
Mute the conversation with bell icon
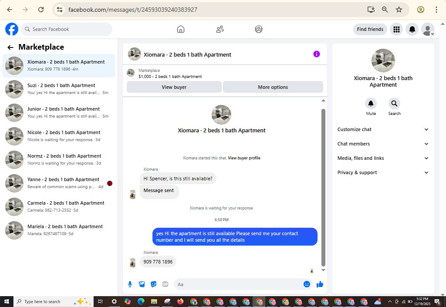[x=371, y=104]
